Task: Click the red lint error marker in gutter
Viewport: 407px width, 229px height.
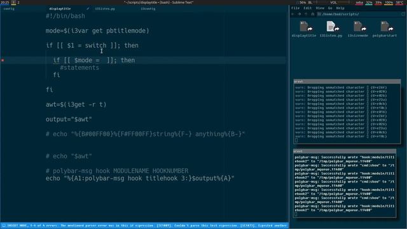Action: coord(3,60)
